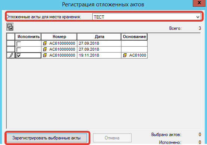
Task: Select first row's 27.09.2018 date cell
Action: 99,43
